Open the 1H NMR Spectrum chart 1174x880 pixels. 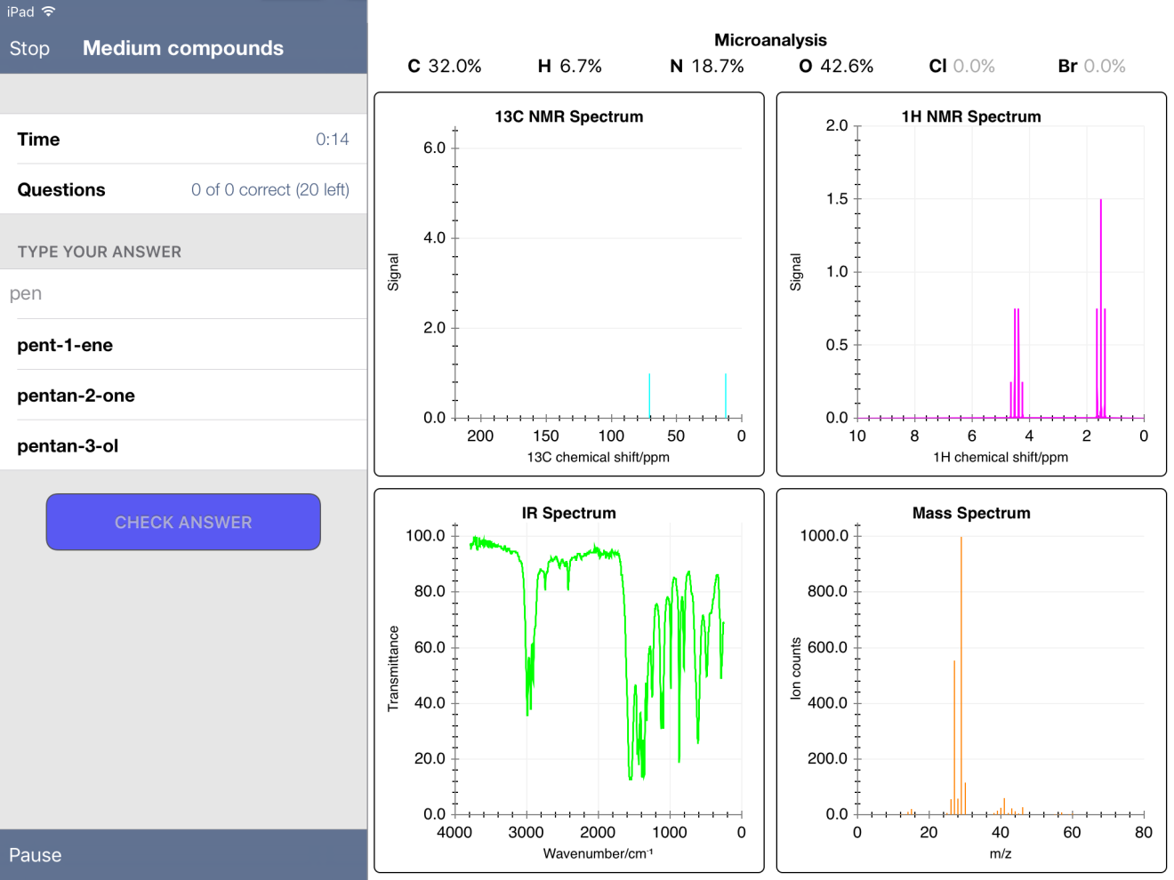click(971, 284)
